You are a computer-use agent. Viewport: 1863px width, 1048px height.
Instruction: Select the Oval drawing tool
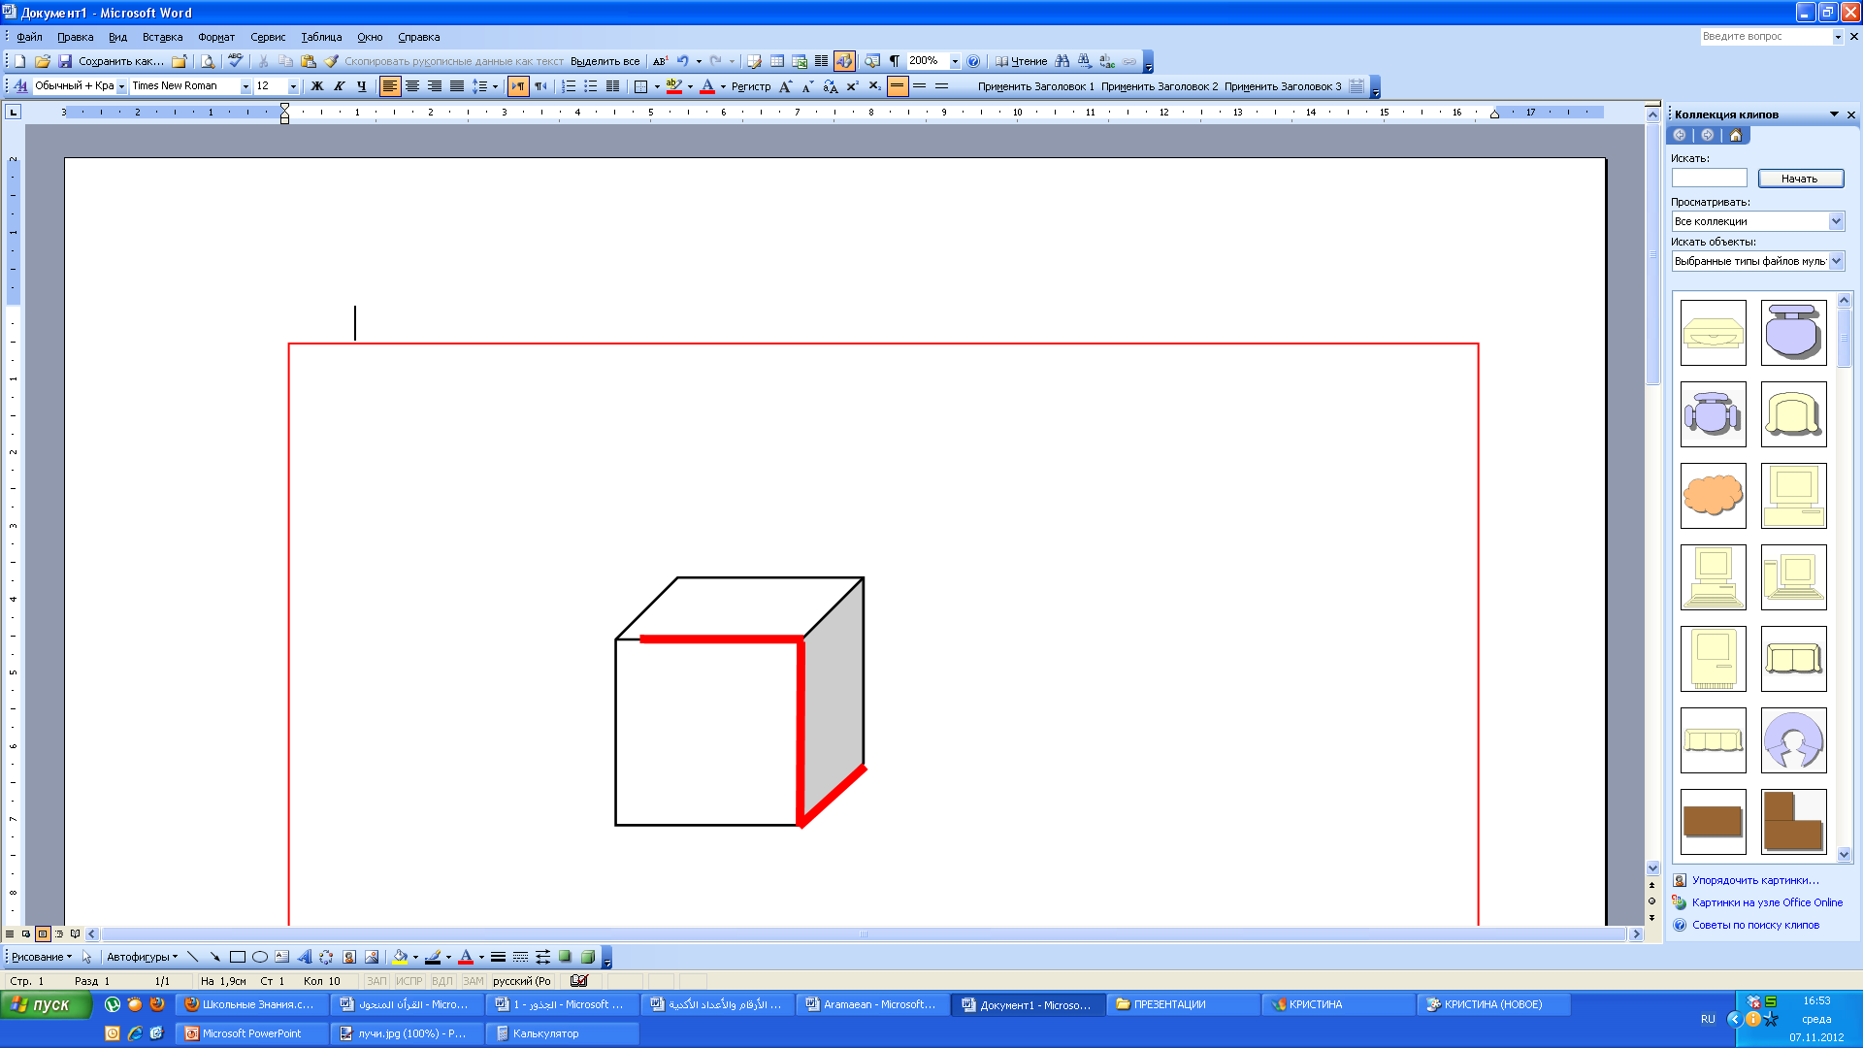[260, 957]
